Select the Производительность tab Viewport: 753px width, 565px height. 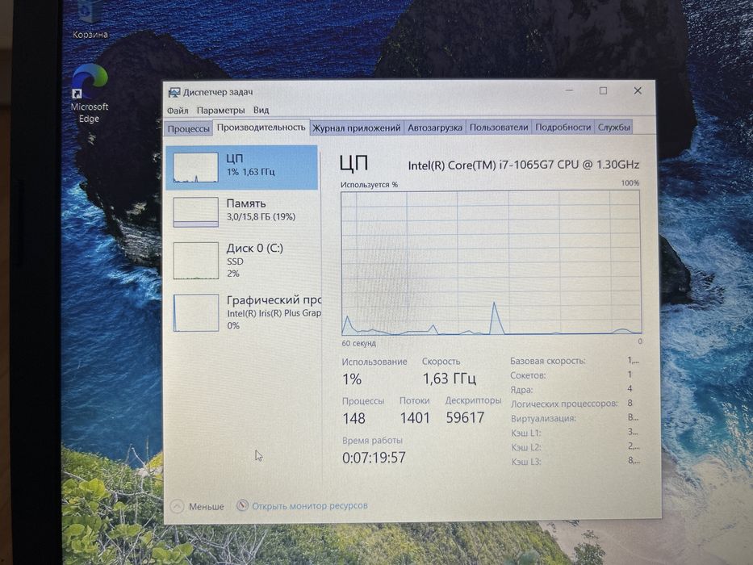(261, 128)
